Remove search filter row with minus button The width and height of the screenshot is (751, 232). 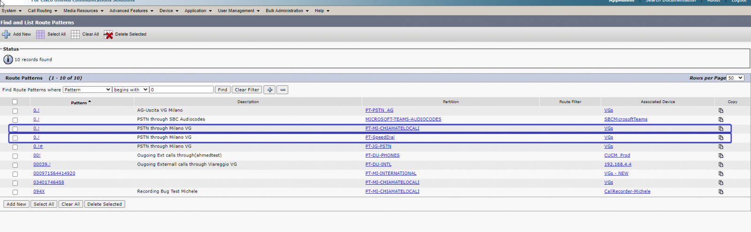click(282, 90)
